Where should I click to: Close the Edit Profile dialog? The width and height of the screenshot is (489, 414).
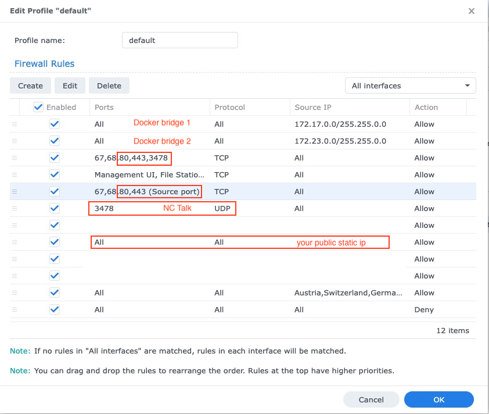point(471,11)
